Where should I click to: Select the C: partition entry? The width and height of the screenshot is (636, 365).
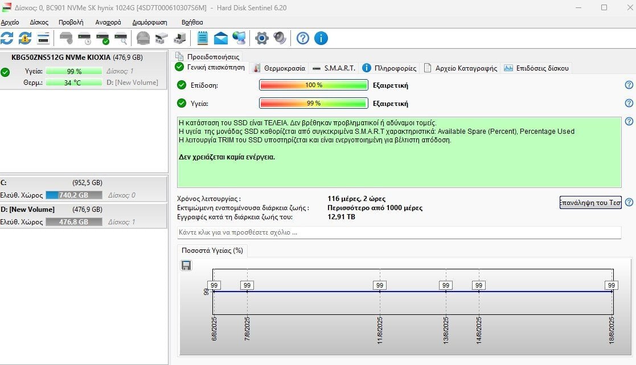[x=83, y=188]
